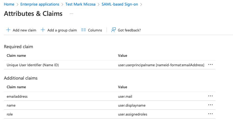Return to SAML-based Sign-on breadcrumb

pos(120,4)
